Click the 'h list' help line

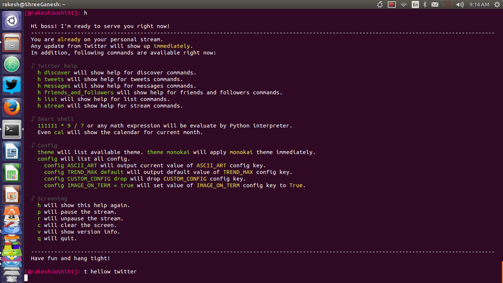pyautogui.click(x=104, y=99)
